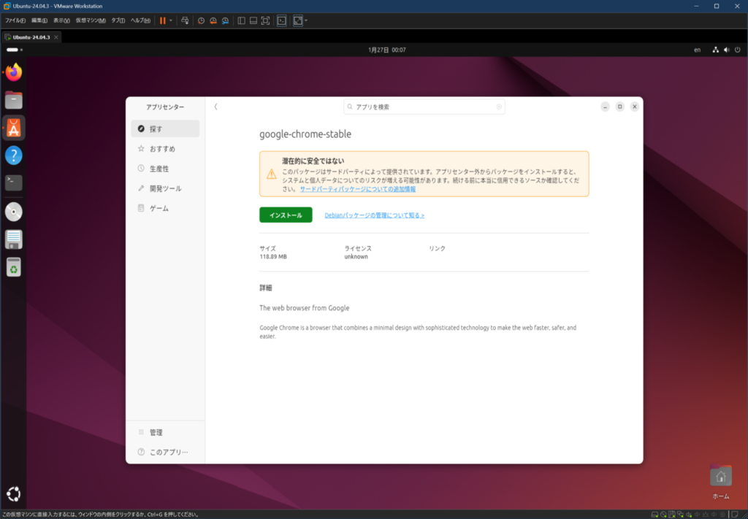Open おすすめ category in sidebar
The width and height of the screenshot is (748, 519).
pyautogui.click(x=165, y=149)
